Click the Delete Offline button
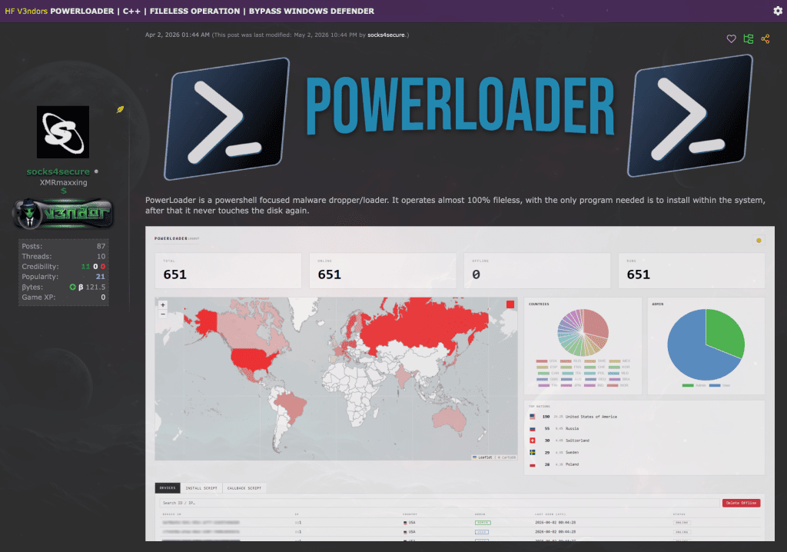 [742, 503]
